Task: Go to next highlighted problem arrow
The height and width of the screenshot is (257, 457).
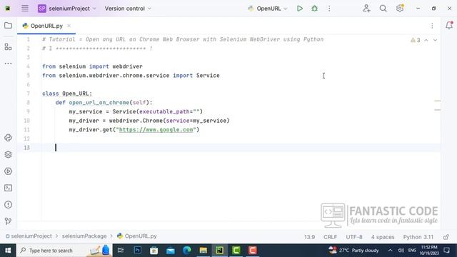Action: click(x=435, y=40)
